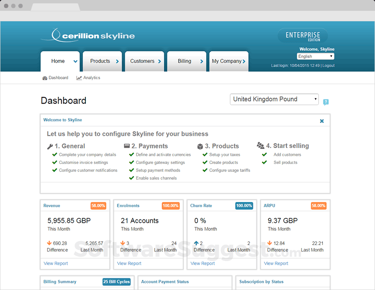
Task: Click the checkmark beside Complete your company details
Action: click(x=55, y=154)
